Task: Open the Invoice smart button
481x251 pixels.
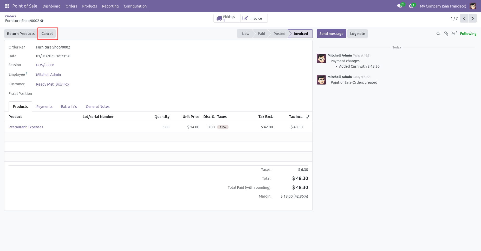Action: (254, 18)
